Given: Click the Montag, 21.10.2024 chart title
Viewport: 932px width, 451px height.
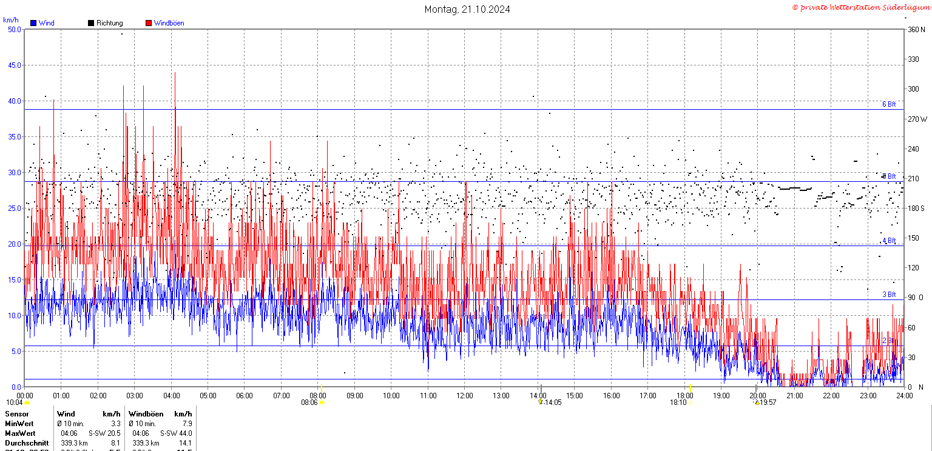Looking at the screenshot, I should [x=467, y=9].
